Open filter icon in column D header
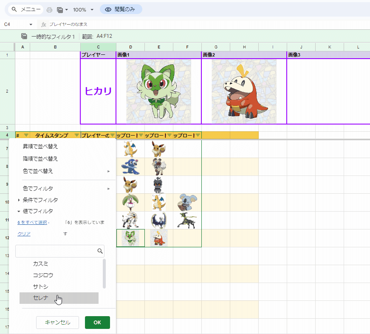 (x=141, y=135)
